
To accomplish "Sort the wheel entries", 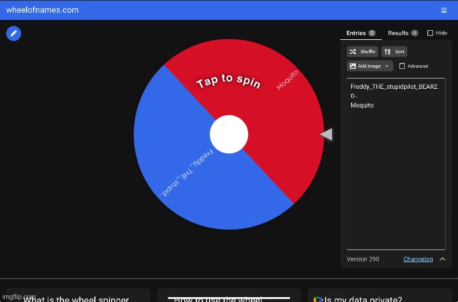I will tap(394, 52).
